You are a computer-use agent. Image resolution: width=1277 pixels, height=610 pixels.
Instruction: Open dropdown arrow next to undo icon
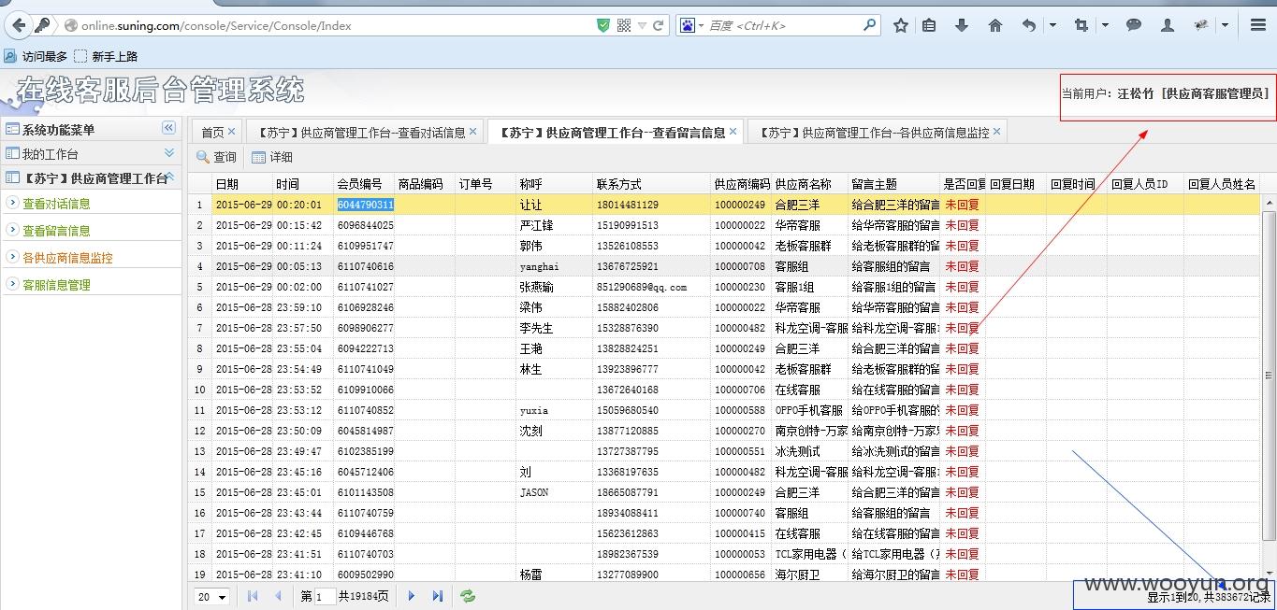(x=1052, y=25)
